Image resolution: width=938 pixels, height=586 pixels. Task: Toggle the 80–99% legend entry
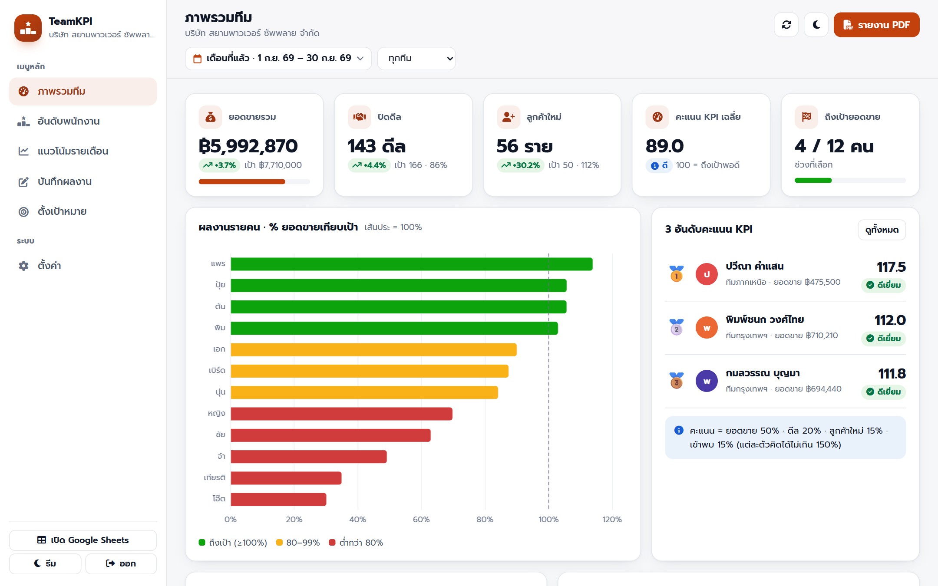click(298, 543)
